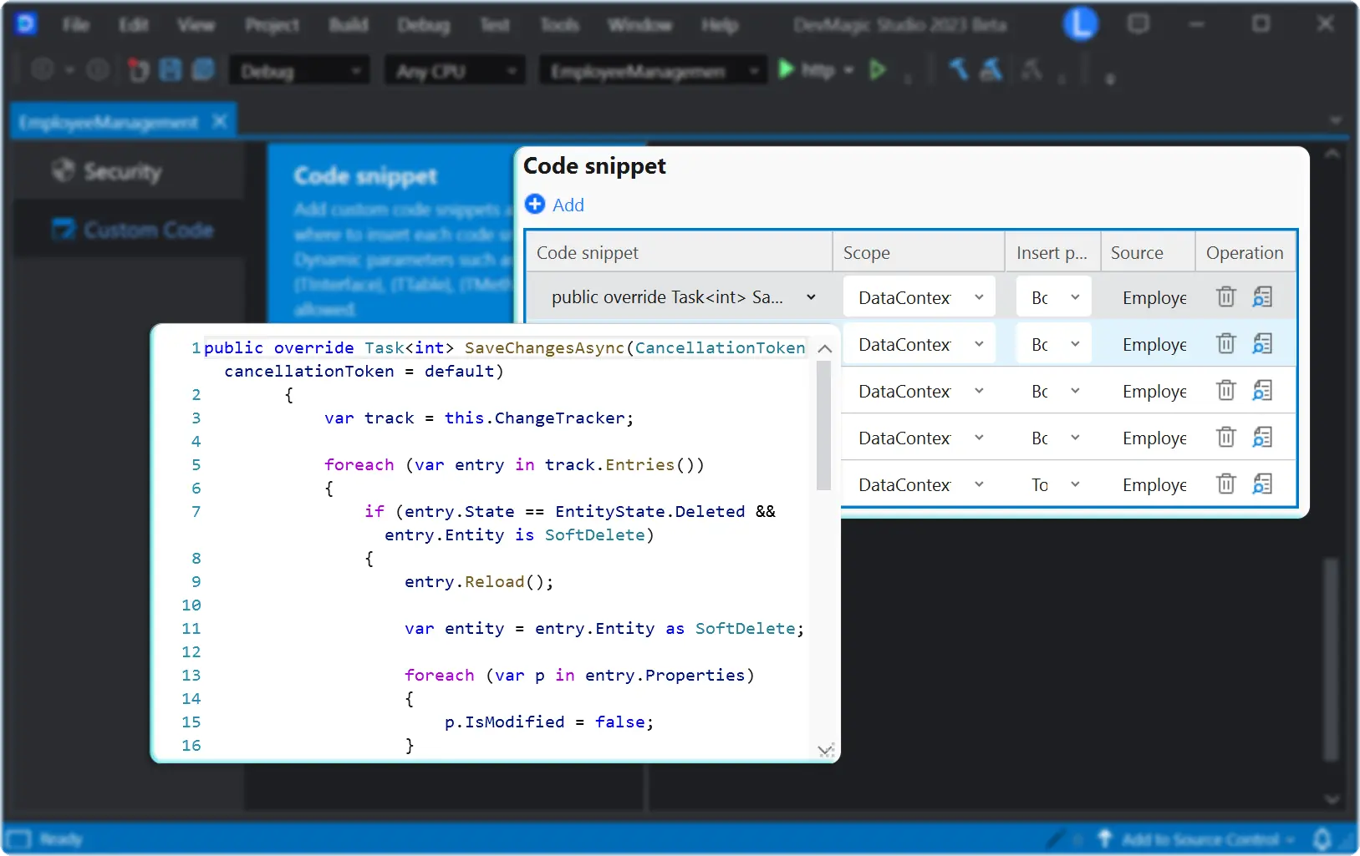Viewport: 1360px width, 856px height.
Task: Open the Build menu
Action: point(349,24)
